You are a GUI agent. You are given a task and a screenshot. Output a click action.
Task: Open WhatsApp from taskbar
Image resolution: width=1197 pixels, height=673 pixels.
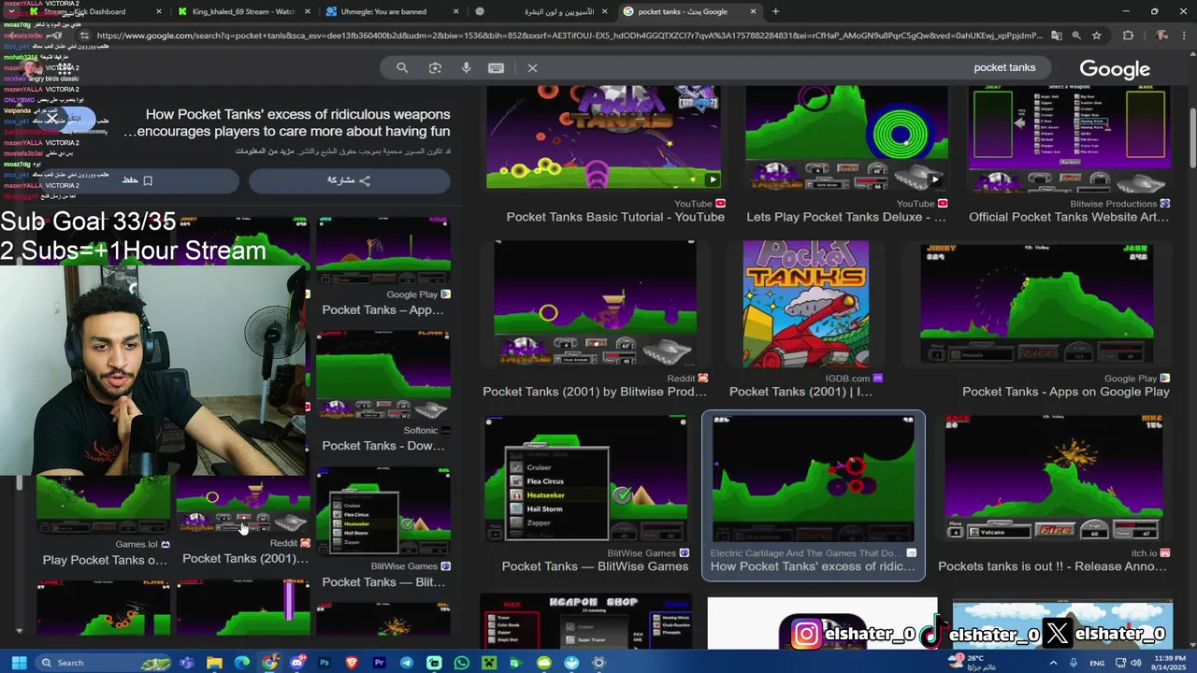click(462, 663)
